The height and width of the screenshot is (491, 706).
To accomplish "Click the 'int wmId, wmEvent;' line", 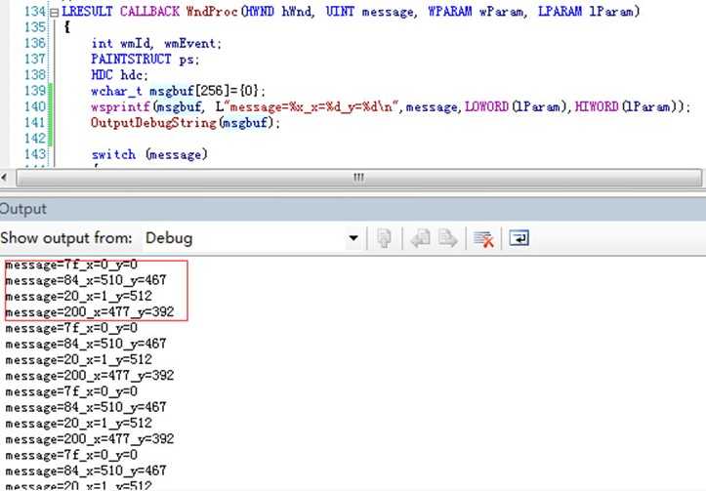I will click(156, 44).
